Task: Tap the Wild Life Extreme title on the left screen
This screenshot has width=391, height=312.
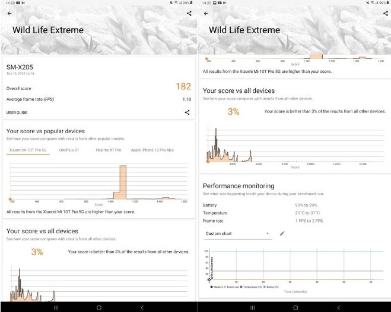Action: (48, 30)
